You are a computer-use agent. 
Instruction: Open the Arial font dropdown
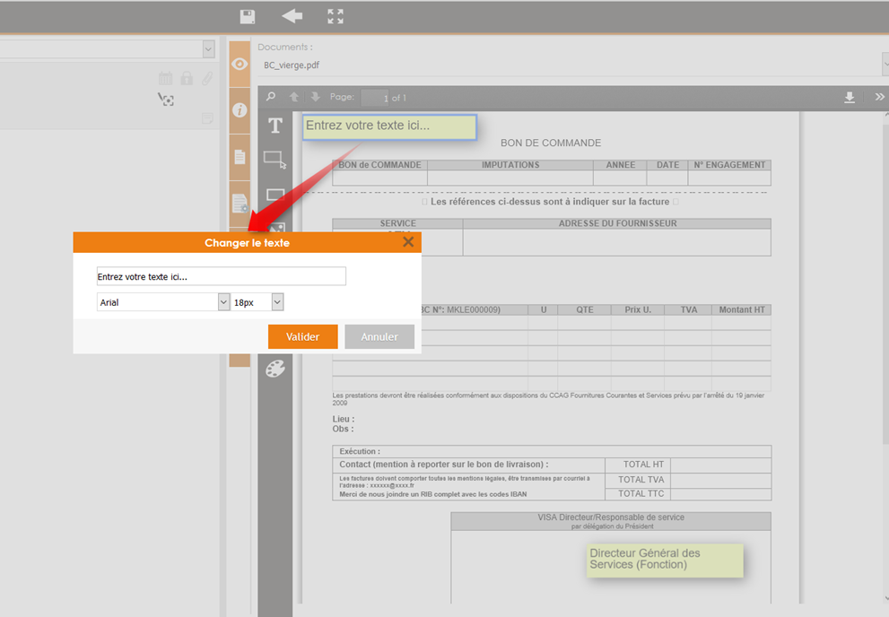point(163,302)
